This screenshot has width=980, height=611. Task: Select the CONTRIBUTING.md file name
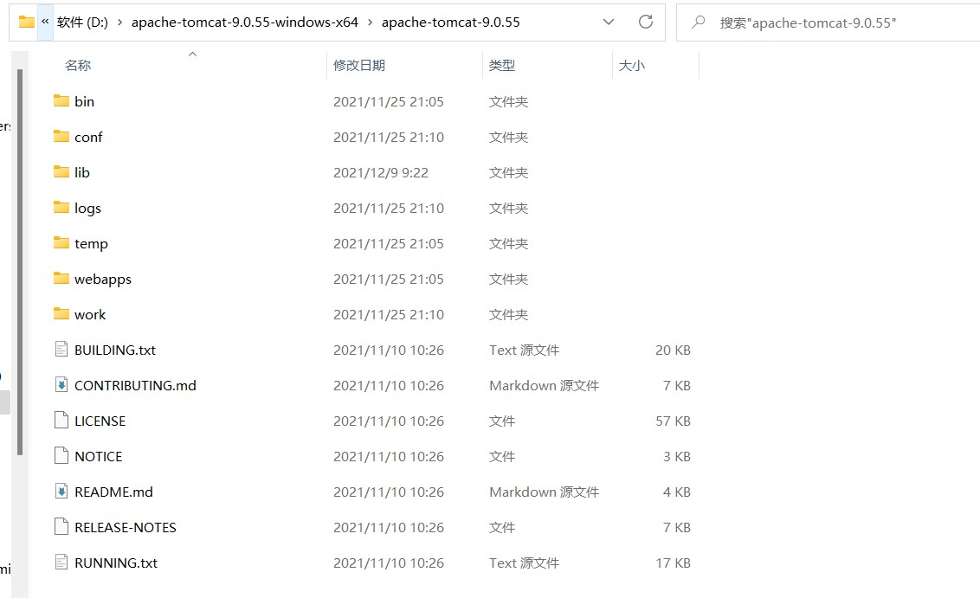tap(135, 385)
